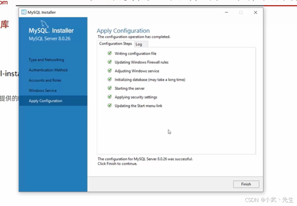Viewport: 297px width, 206px height.
Task: Minimize the MySQL Installer window
Action: click(227, 12)
